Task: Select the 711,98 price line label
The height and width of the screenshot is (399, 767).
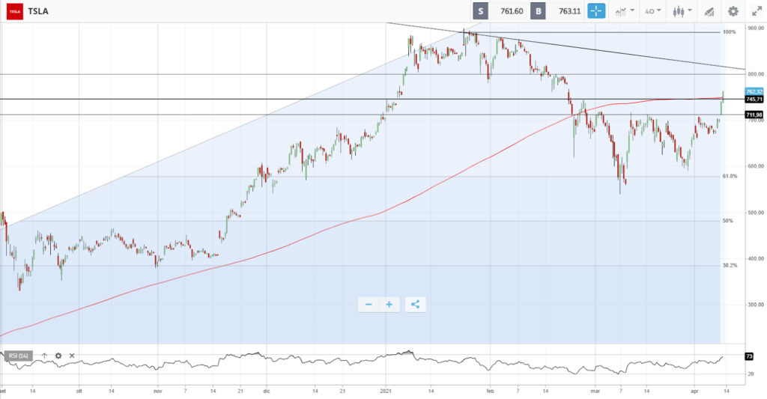Action: click(x=754, y=115)
